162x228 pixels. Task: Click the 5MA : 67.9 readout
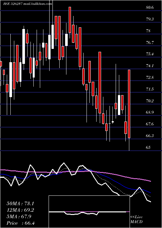(19, 217)
